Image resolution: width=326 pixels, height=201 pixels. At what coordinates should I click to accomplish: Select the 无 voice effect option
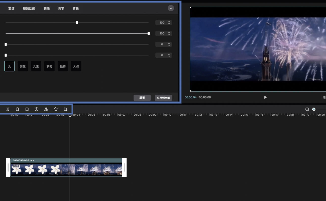click(x=9, y=66)
